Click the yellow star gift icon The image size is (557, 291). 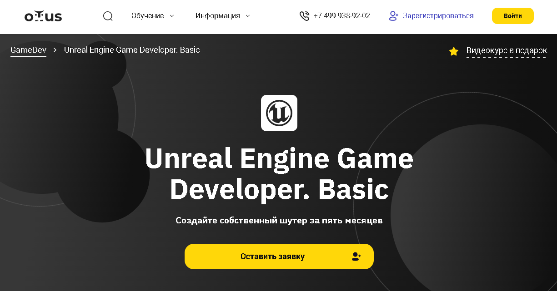pyautogui.click(x=454, y=51)
